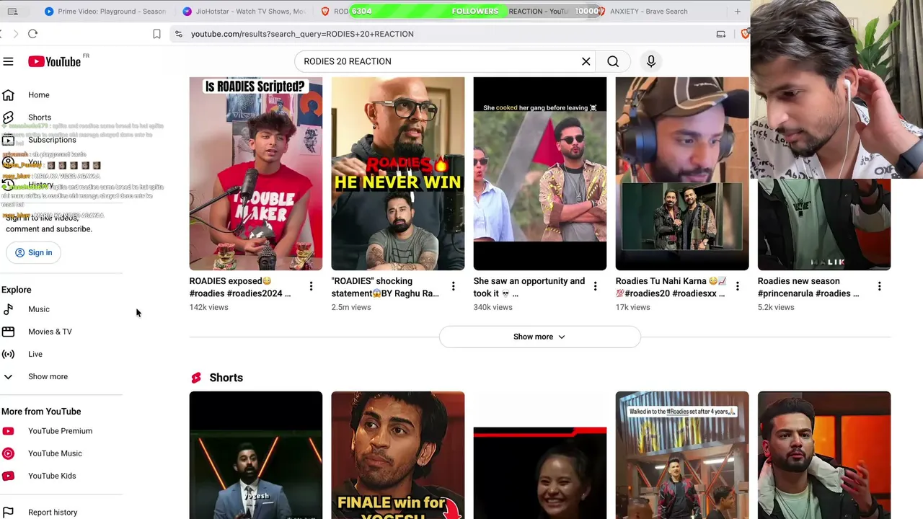Start voice search with the microphone

point(651,61)
